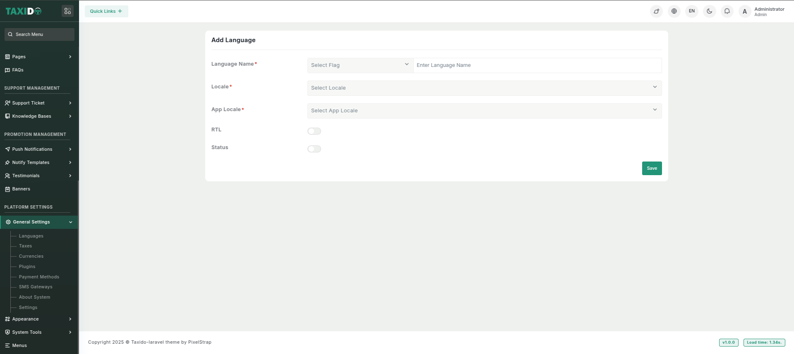794x354 pixels.
Task: Collapse the General Settings menu
Action: 39,222
